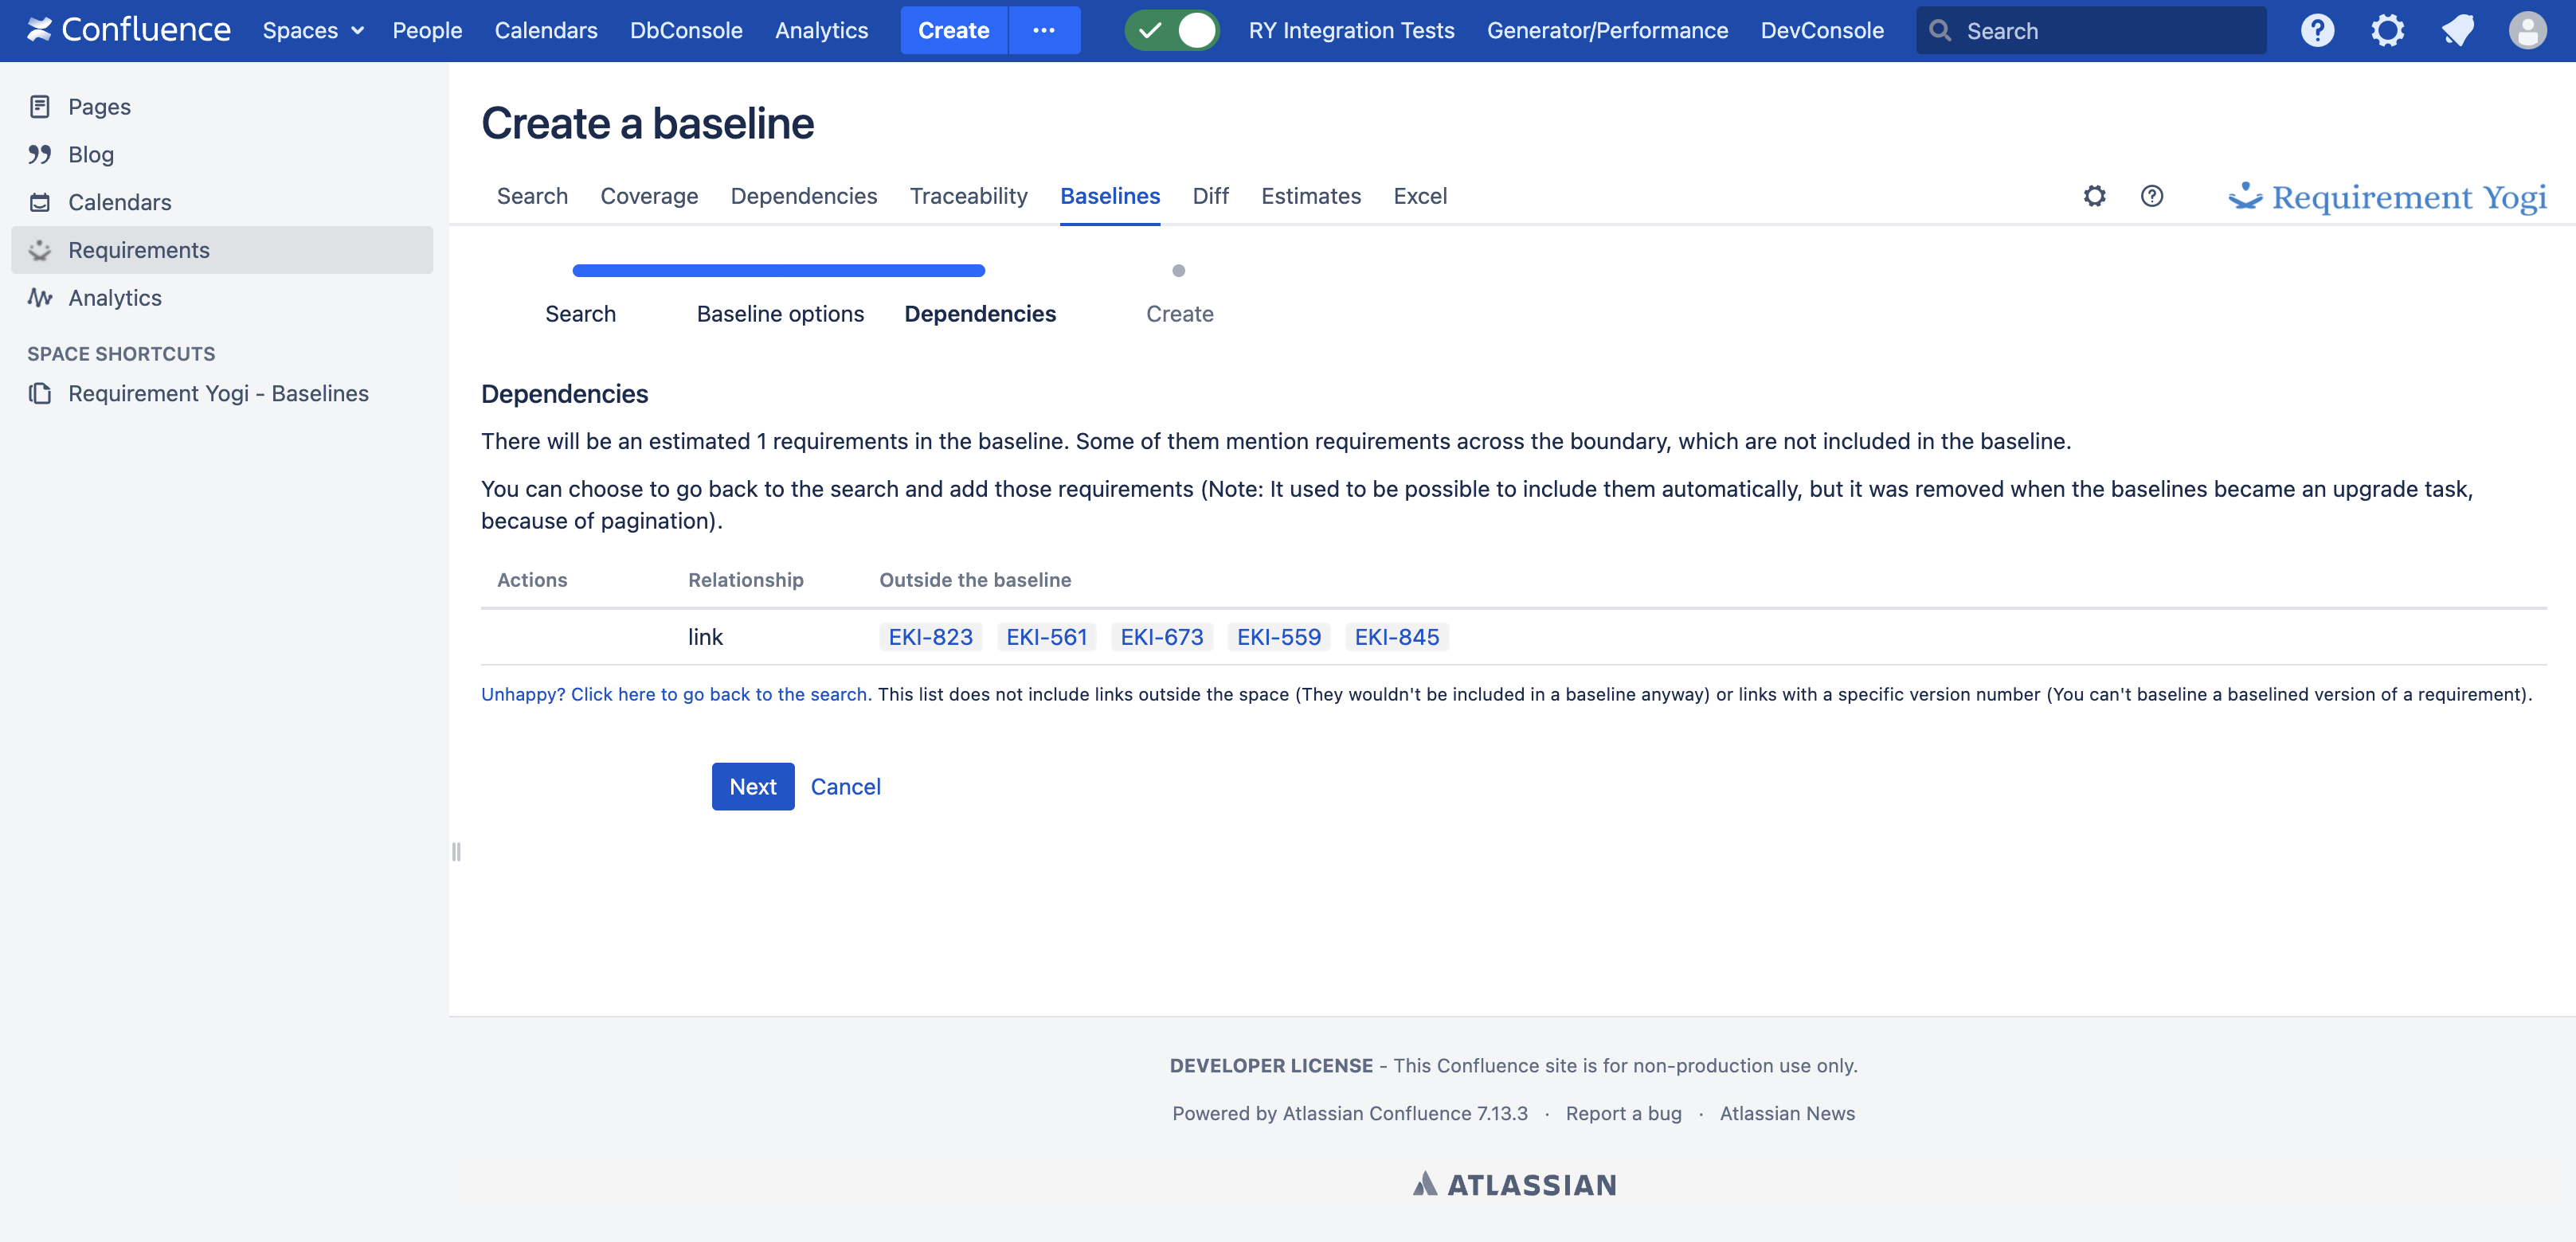The image size is (2576, 1242).
Task: Open Blog from the sidebar quote icon
Action: [x=40, y=154]
